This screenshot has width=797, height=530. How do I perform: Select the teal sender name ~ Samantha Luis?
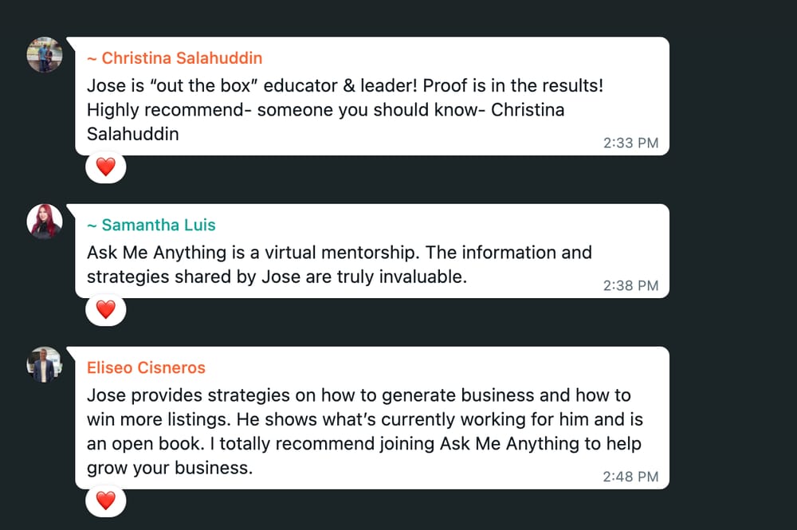(151, 225)
